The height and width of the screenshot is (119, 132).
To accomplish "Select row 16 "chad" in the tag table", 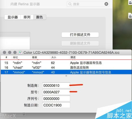I will tap(66, 68).
